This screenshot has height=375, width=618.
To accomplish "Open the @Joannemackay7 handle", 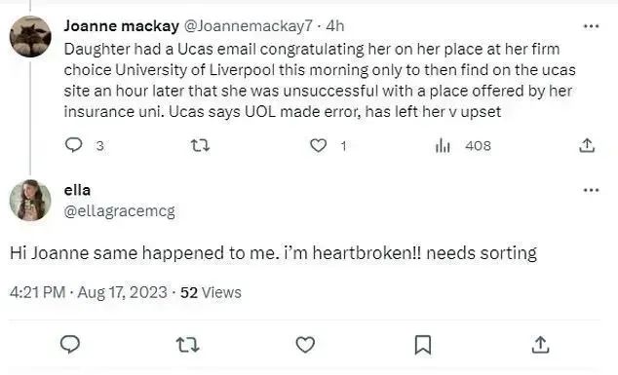I will point(249,26).
